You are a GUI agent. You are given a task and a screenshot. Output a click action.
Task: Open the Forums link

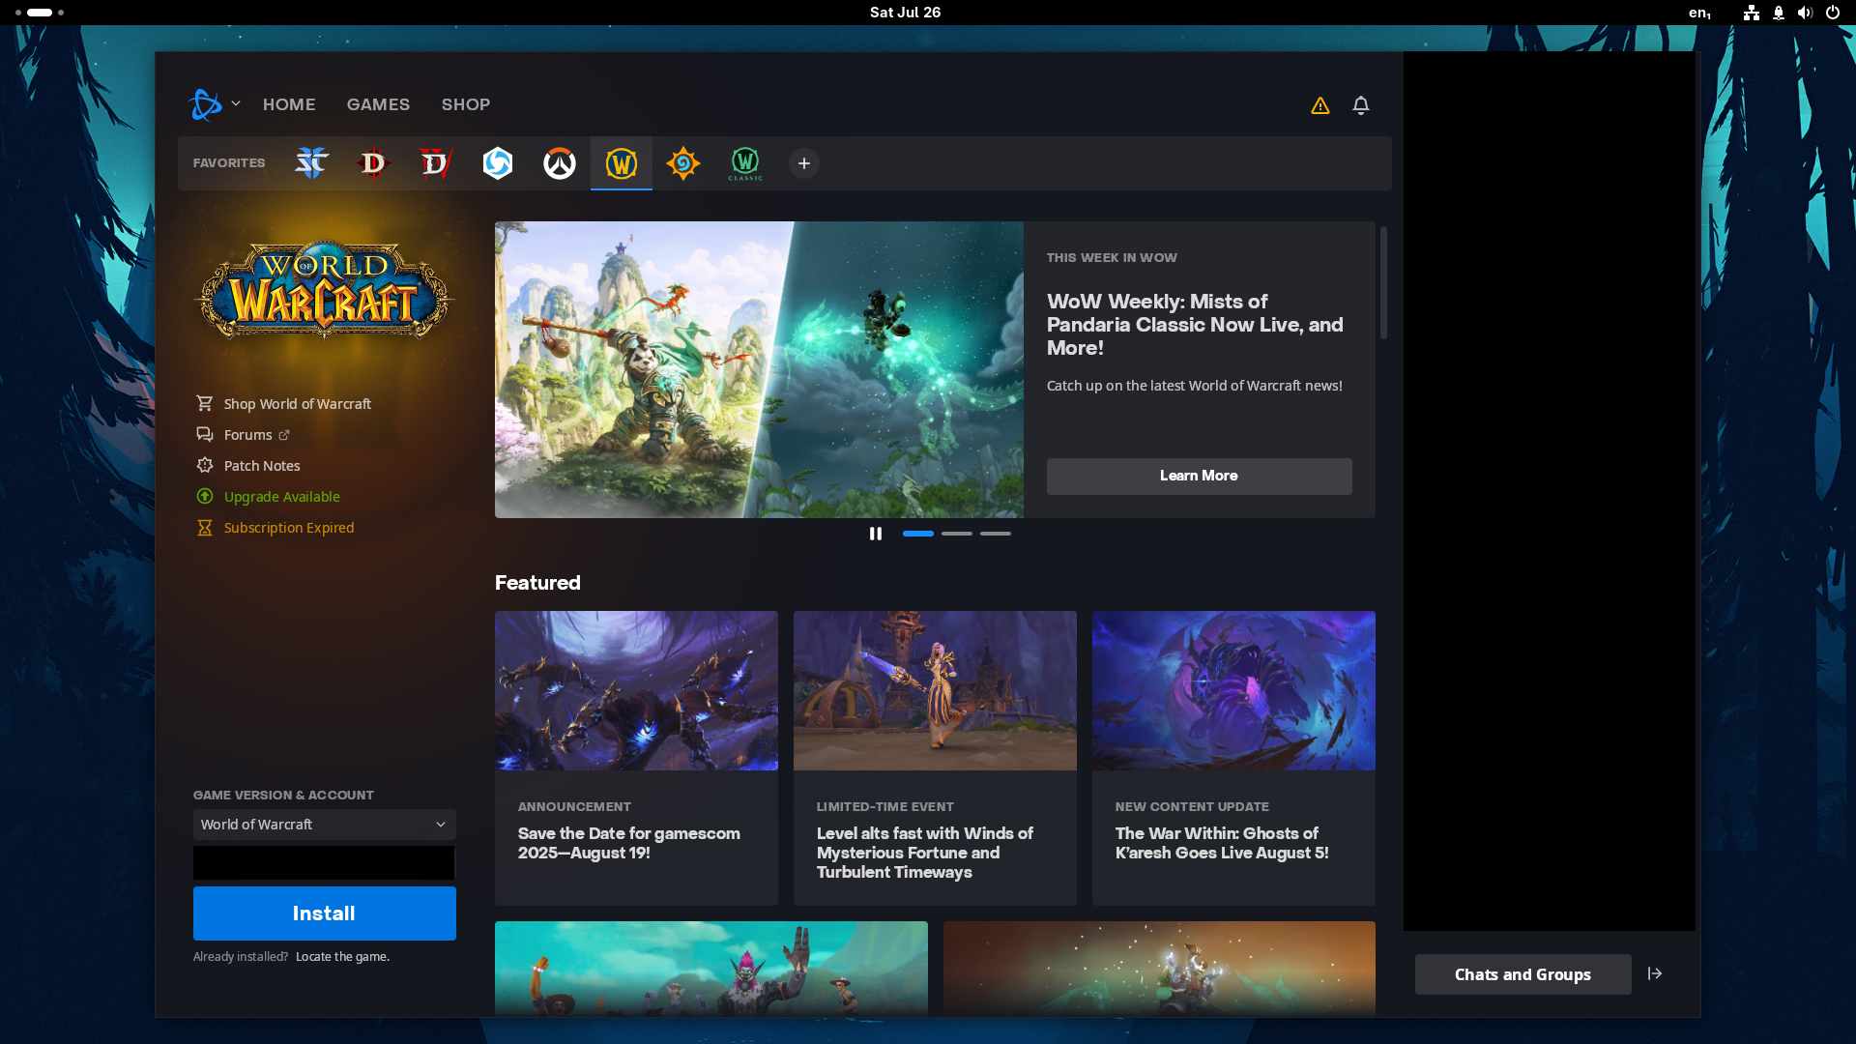pyautogui.click(x=248, y=435)
